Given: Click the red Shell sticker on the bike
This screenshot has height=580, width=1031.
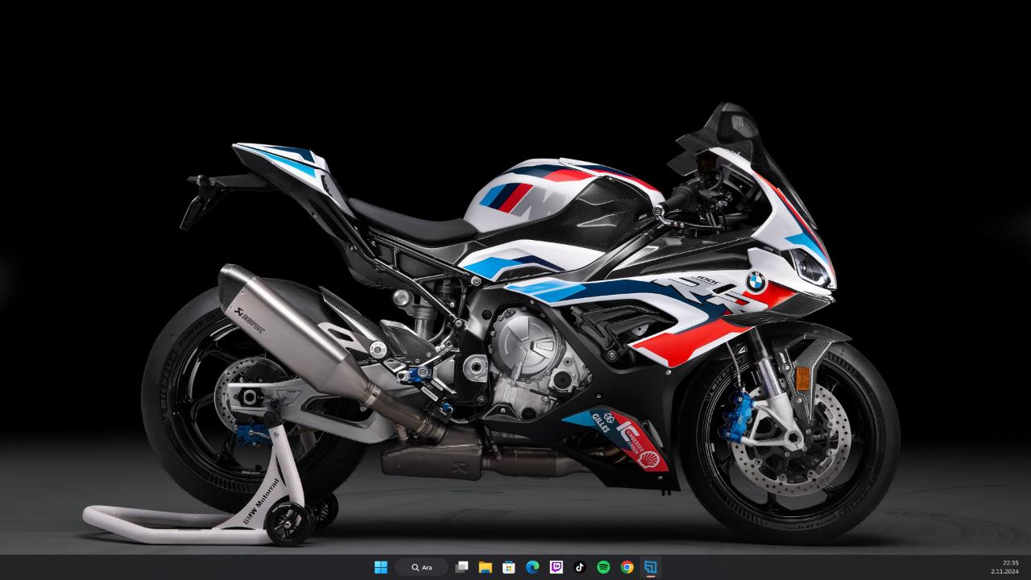Looking at the screenshot, I should click(648, 459).
